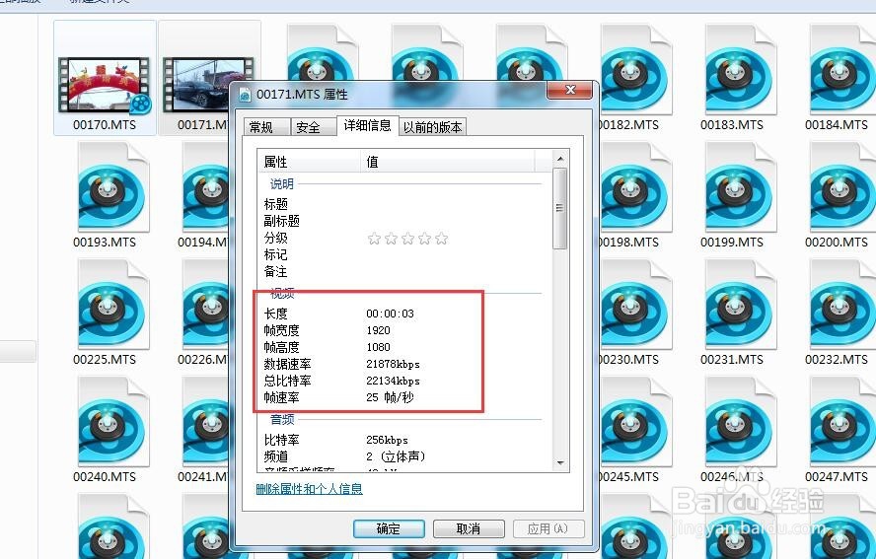
Task: Grab the details list scrollbar thumb
Action: (x=560, y=208)
